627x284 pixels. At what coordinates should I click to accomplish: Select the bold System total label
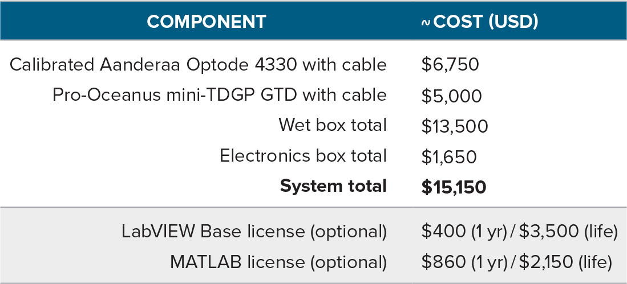click(x=333, y=186)
